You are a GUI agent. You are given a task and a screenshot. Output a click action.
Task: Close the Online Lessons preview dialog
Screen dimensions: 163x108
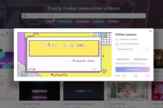pyautogui.click(x=150, y=31)
